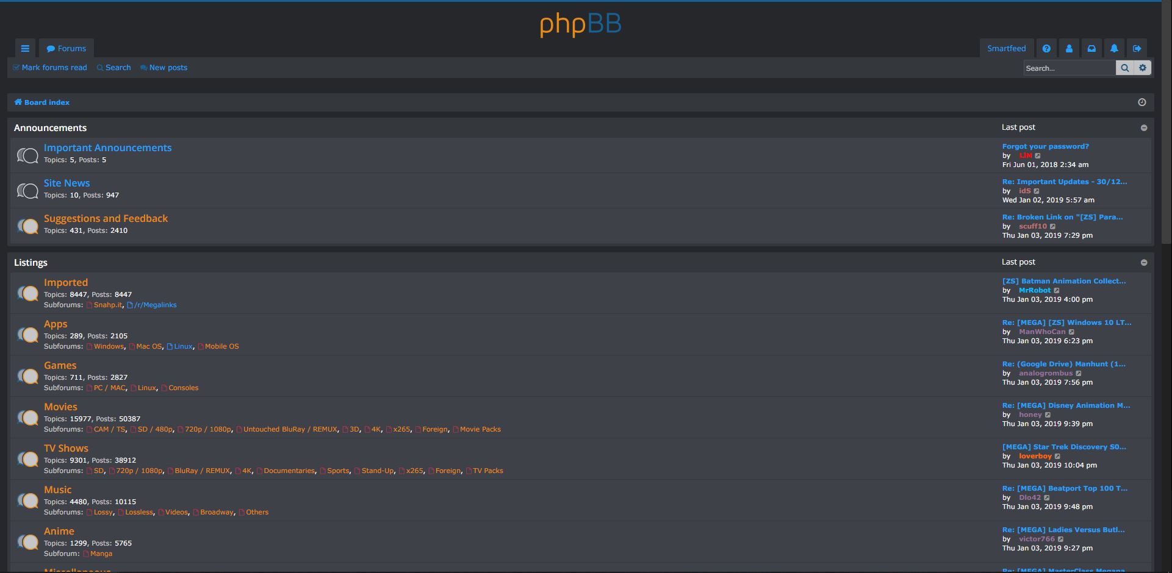The height and width of the screenshot is (573, 1172).
Task: Collapse the Listings category
Action: [1144, 263]
